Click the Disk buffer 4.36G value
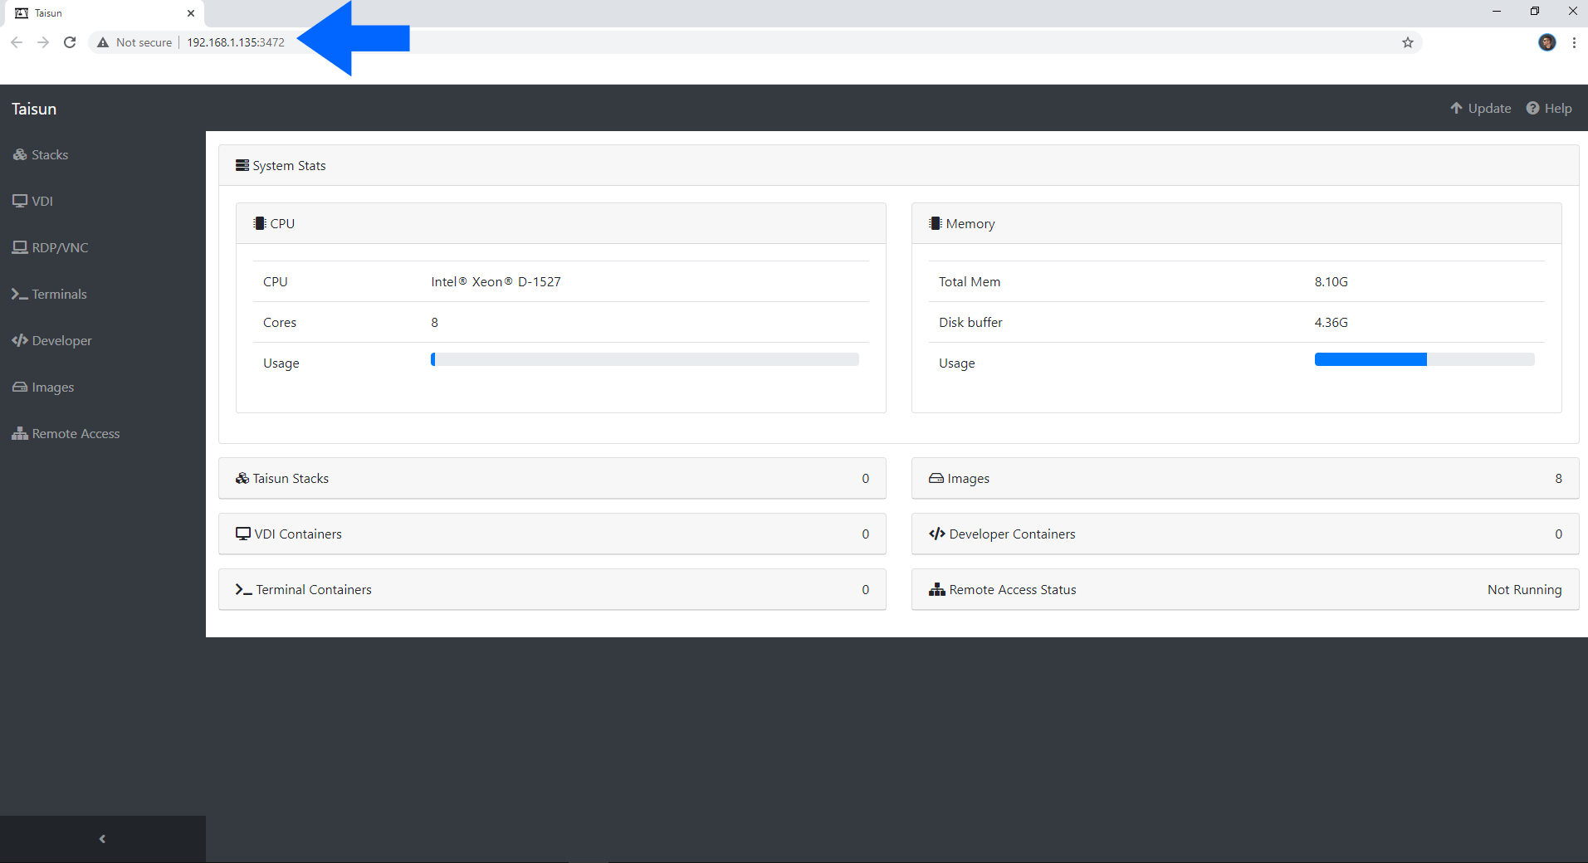1588x863 pixels. pos(1331,323)
